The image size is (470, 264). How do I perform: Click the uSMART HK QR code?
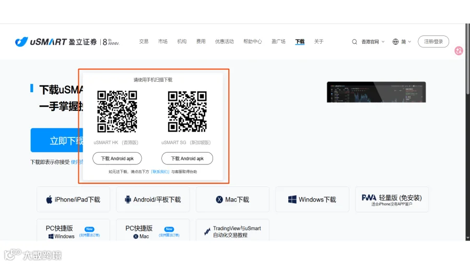[x=117, y=111]
